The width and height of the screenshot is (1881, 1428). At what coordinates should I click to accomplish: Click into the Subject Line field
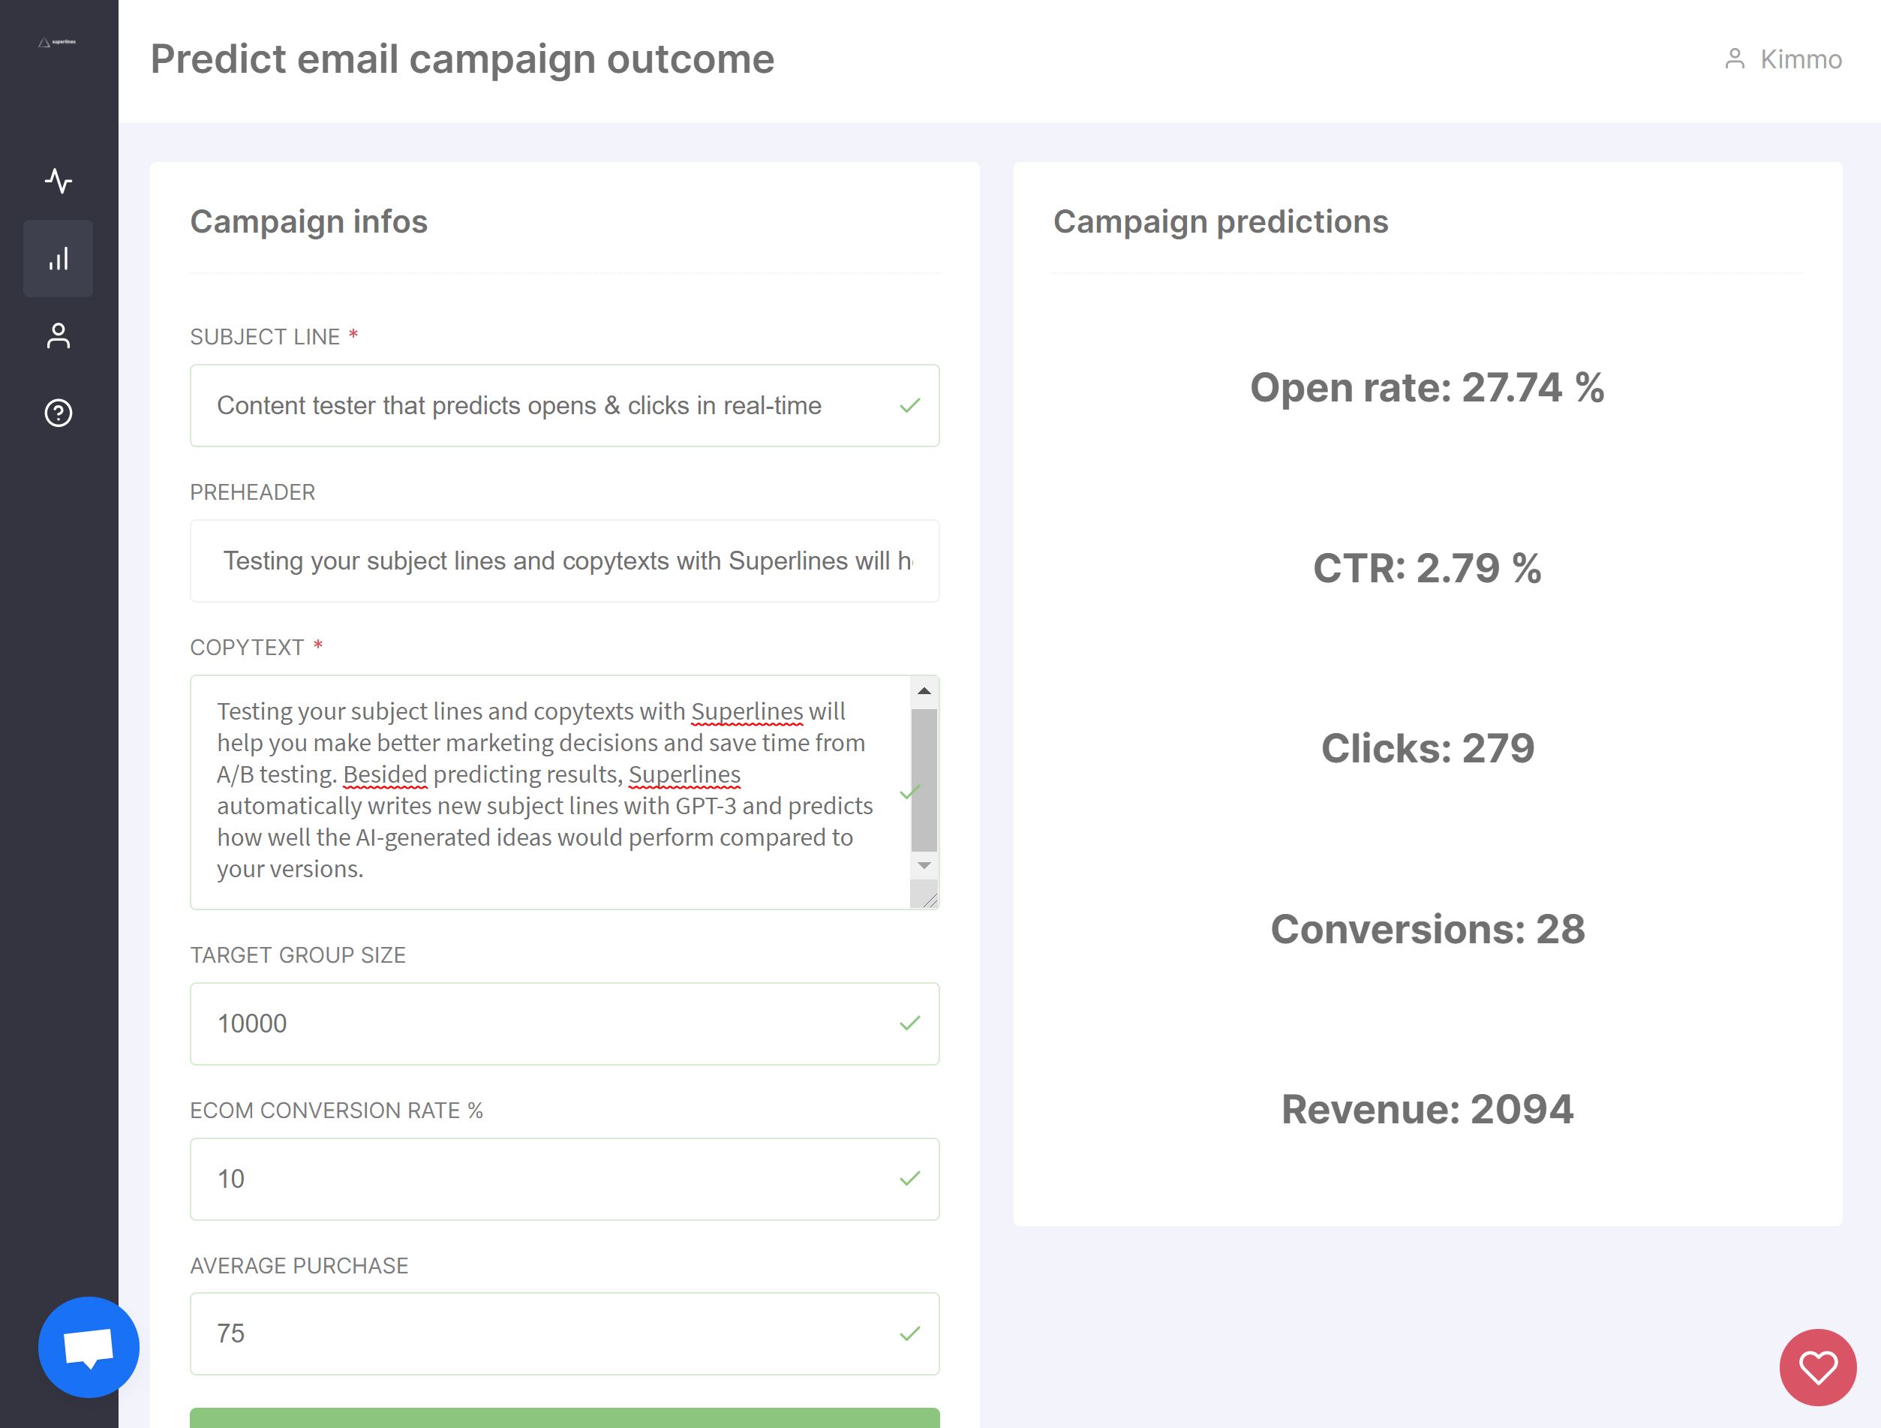point(544,406)
